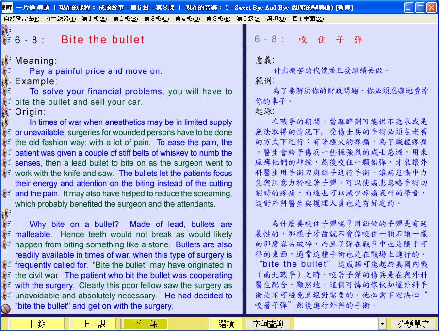This screenshot has width=439, height=331.
Task: Play audio for the 'Bite the bullet' title
Action: (x=6, y=40)
